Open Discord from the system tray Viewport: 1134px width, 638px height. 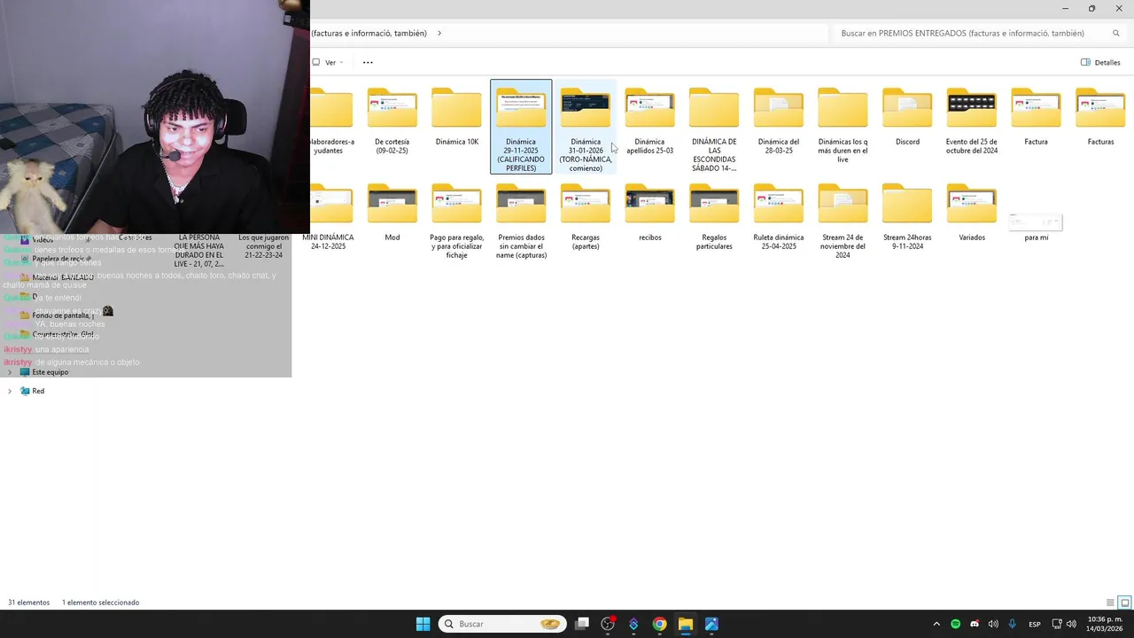pyautogui.click(x=975, y=624)
